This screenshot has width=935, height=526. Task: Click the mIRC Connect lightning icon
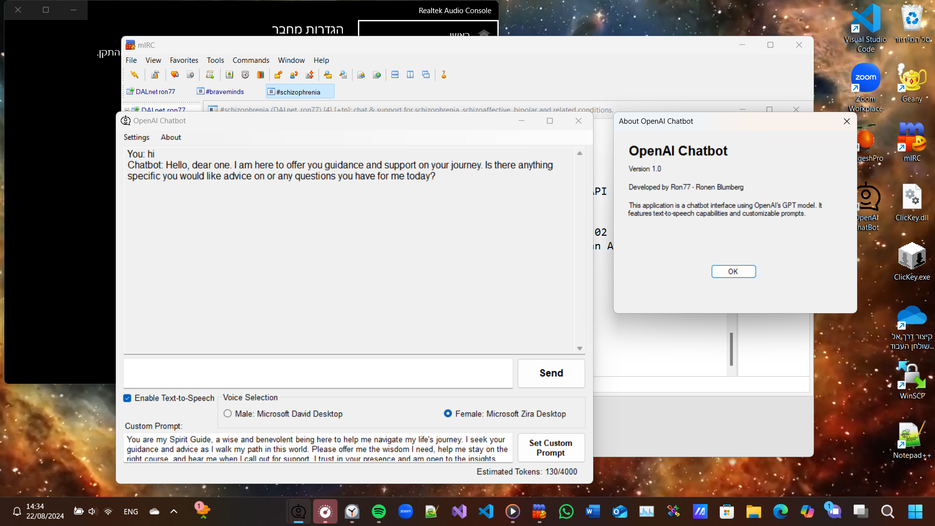tap(134, 75)
